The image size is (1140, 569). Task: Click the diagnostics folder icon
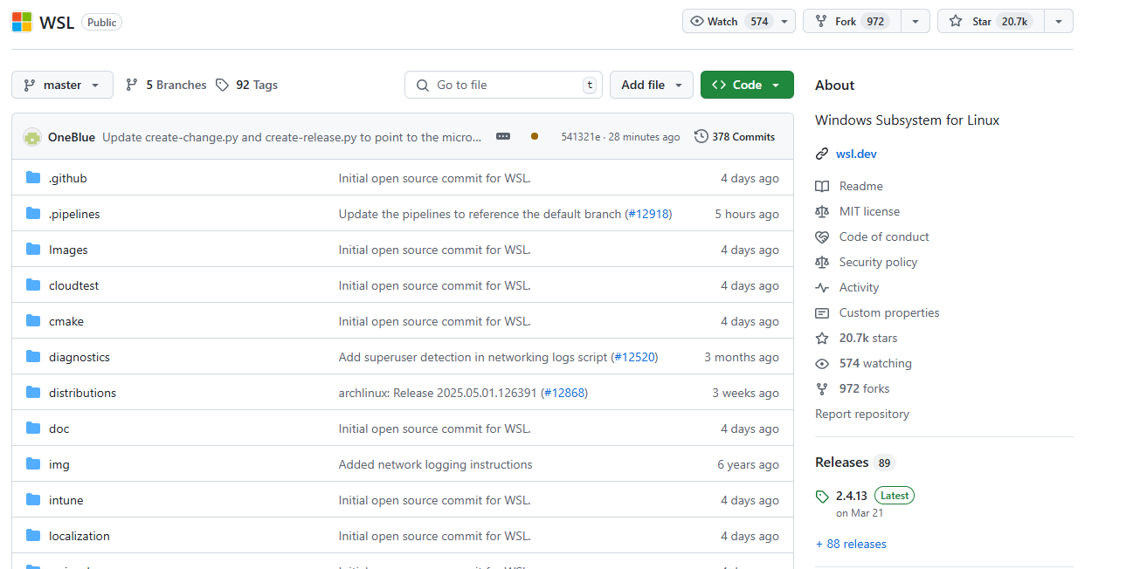click(x=33, y=357)
